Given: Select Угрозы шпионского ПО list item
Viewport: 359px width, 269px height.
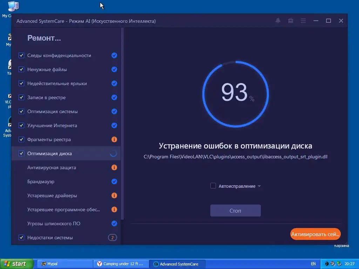Looking at the screenshot, I should (x=66, y=223).
